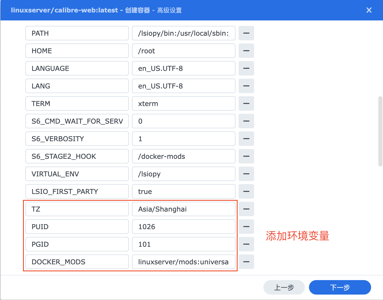Delete the PUID variable row
Viewport: 383px width, 300px height.
click(246, 227)
